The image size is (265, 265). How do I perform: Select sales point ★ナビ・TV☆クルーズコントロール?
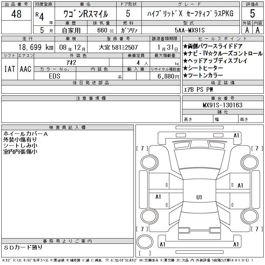[x=223, y=53]
